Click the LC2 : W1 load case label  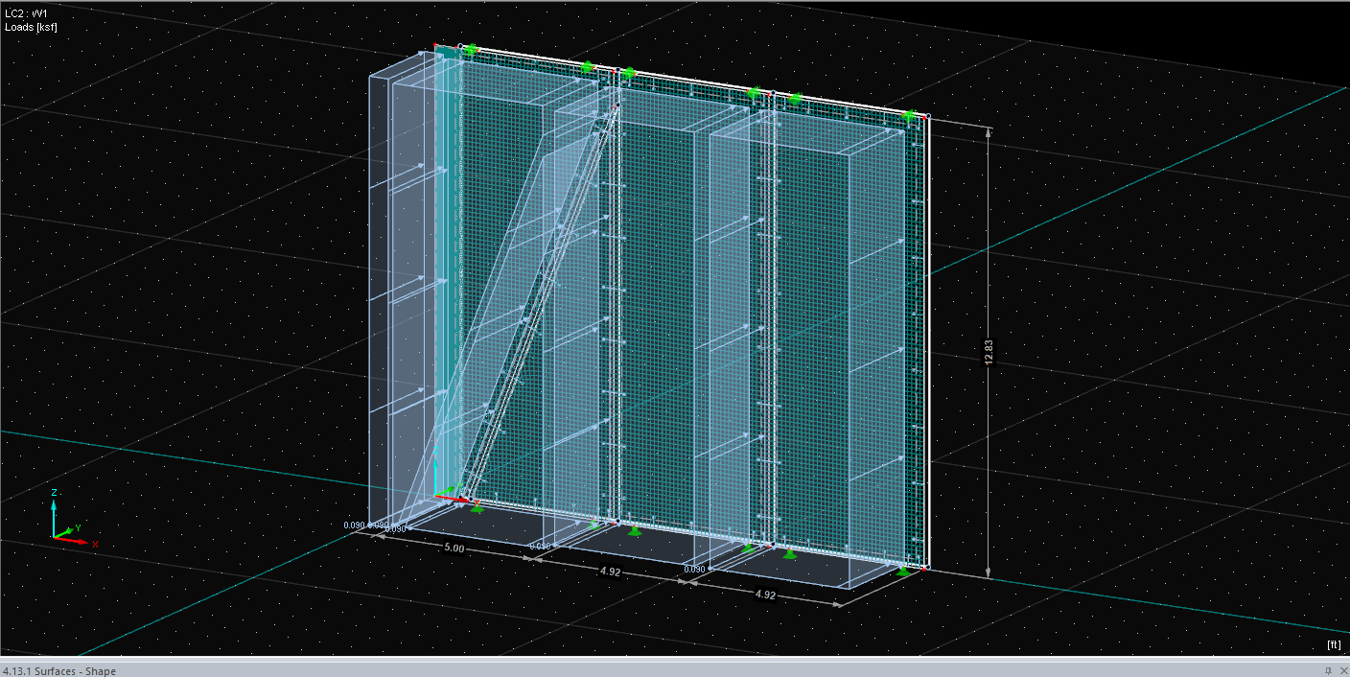tap(26, 13)
